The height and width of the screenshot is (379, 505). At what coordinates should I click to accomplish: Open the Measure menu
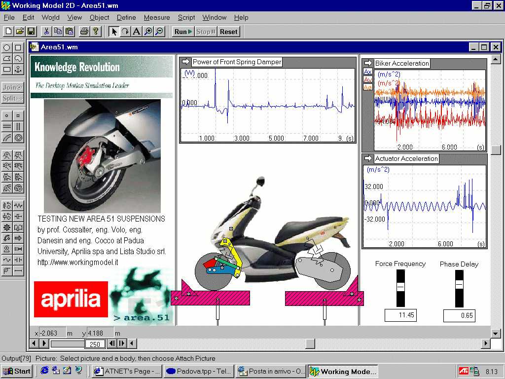point(157,17)
